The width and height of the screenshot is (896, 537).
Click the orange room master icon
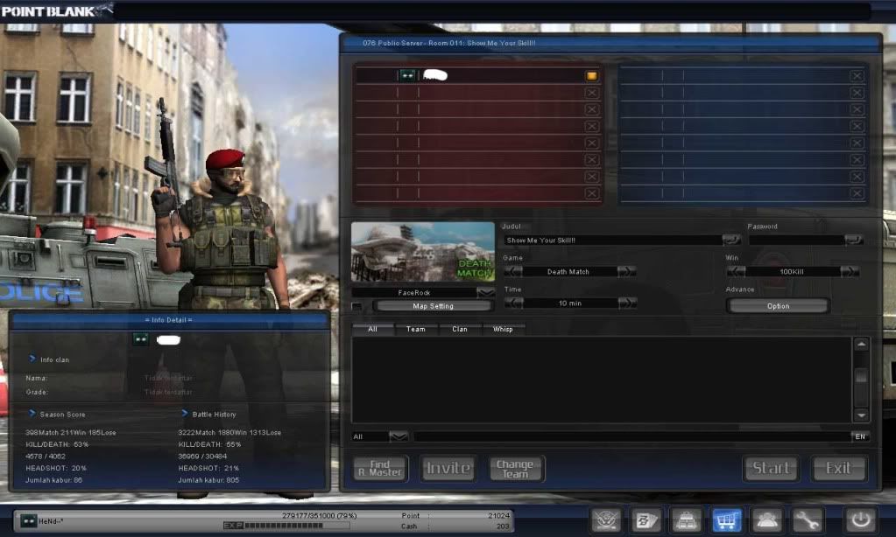(x=591, y=75)
